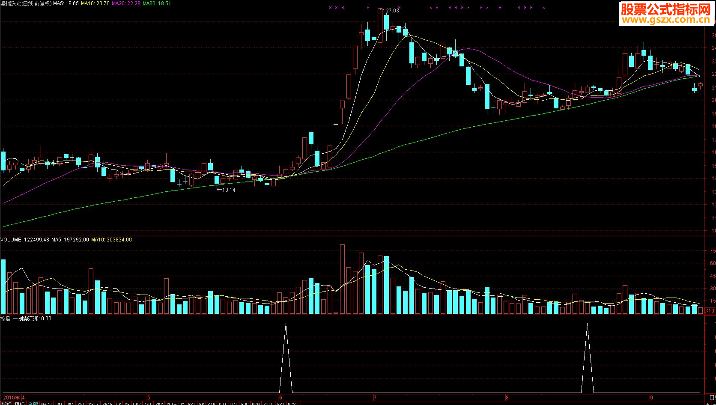The height and width of the screenshot is (405, 716).
Task: Open the MTM indicator tab
Action: (x=256, y=403)
